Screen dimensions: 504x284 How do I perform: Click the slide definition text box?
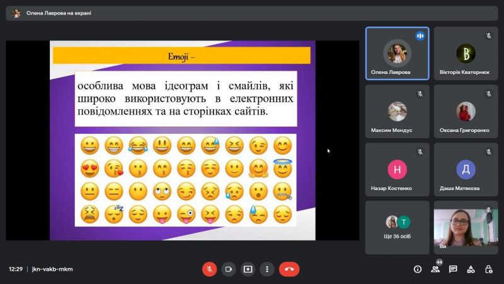coord(186,98)
